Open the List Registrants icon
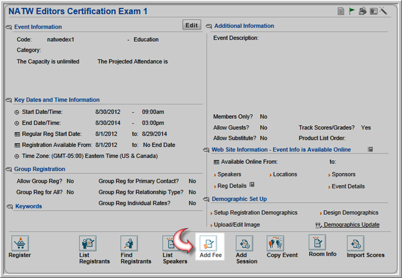The image size is (402, 278). coord(88,243)
